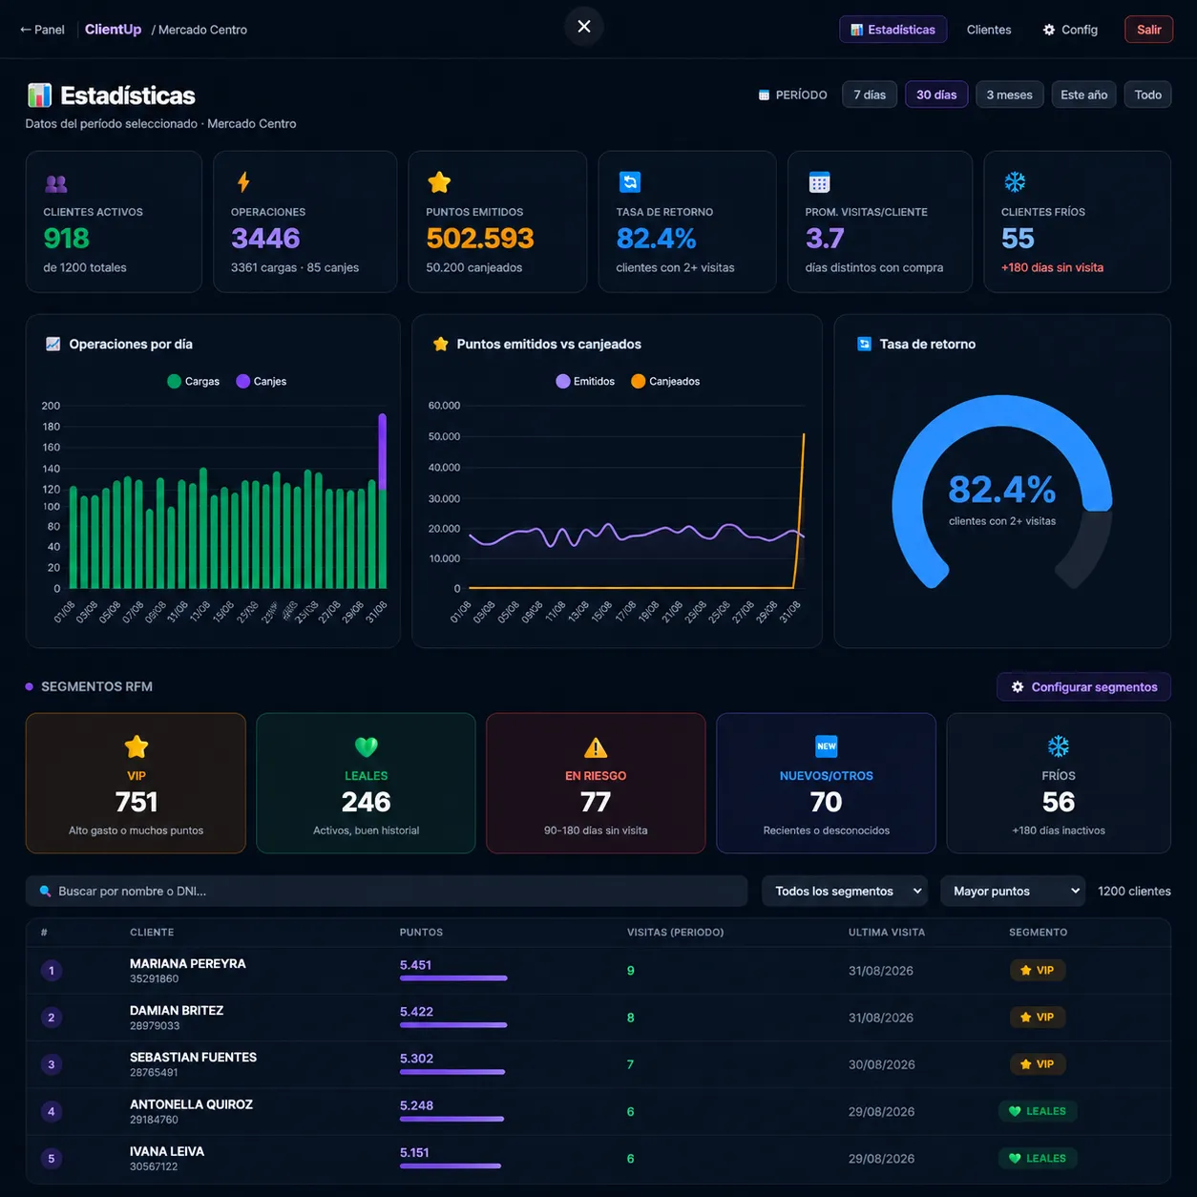The height and width of the screenshot is (1197, 1197).
Task: Click the Salir button
Action: [x=1148, y=30]
